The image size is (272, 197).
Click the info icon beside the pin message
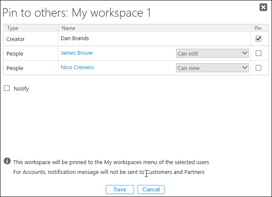coord(7,161)
